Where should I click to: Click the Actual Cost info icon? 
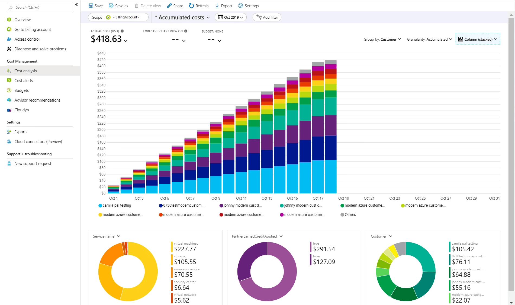coord(122,31)
